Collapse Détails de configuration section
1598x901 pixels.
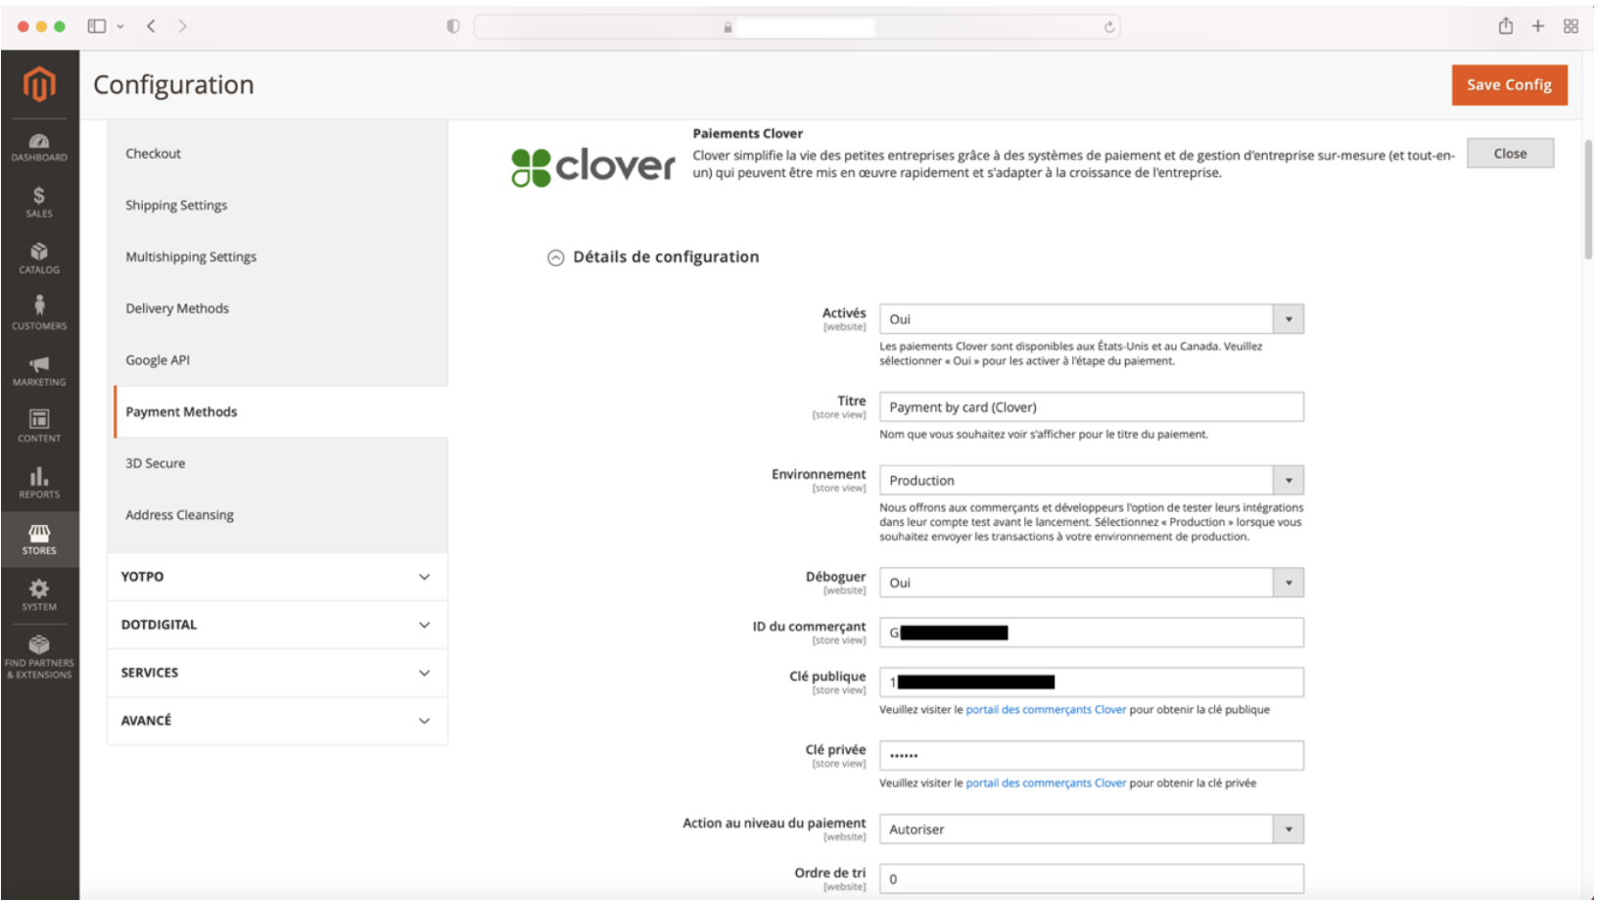coord(555,258)
